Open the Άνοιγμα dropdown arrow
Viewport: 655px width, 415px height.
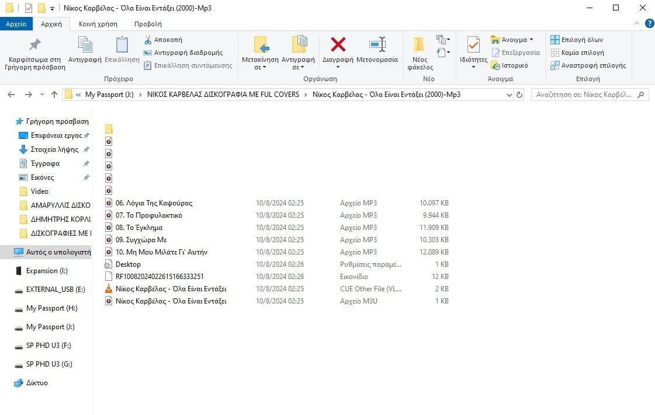[x=531, y=40]
